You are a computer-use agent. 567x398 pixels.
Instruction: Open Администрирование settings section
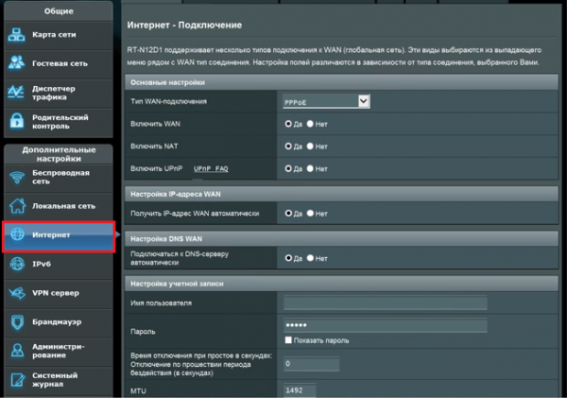(x=59, y=351)
